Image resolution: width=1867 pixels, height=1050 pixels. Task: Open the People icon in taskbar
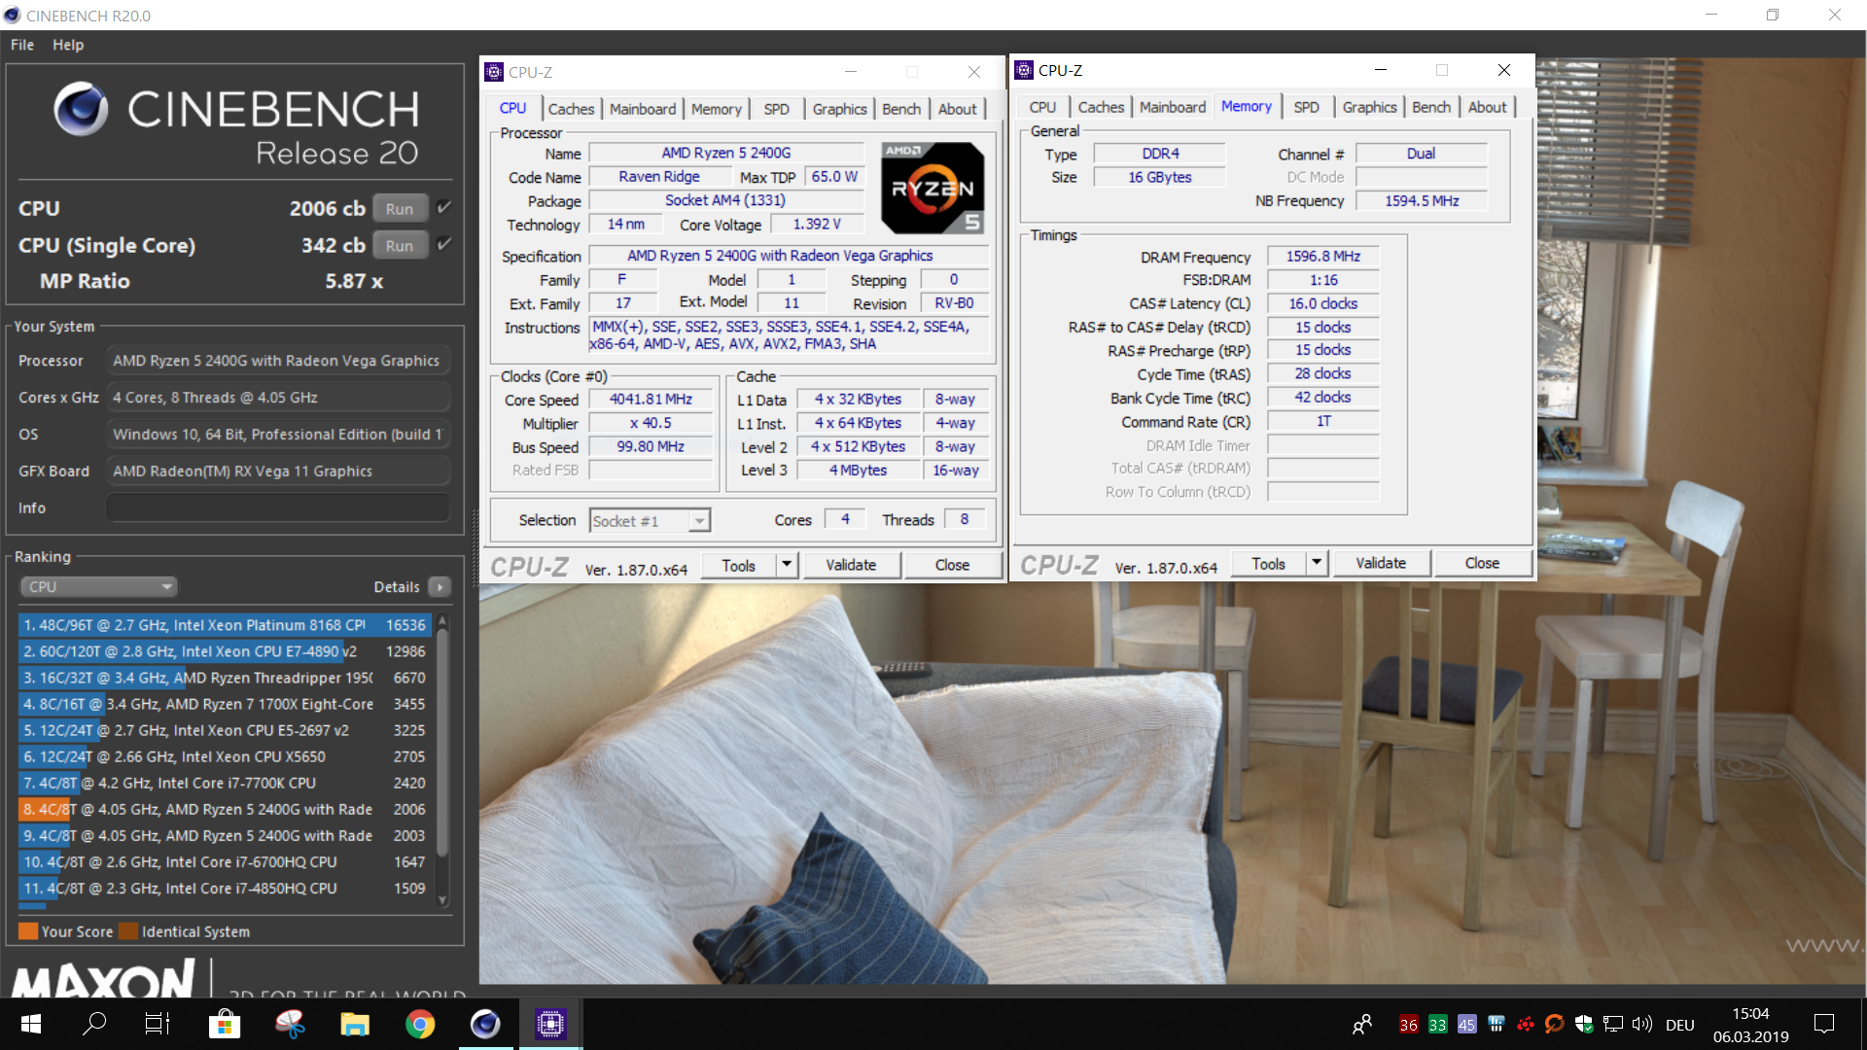1362,1024
